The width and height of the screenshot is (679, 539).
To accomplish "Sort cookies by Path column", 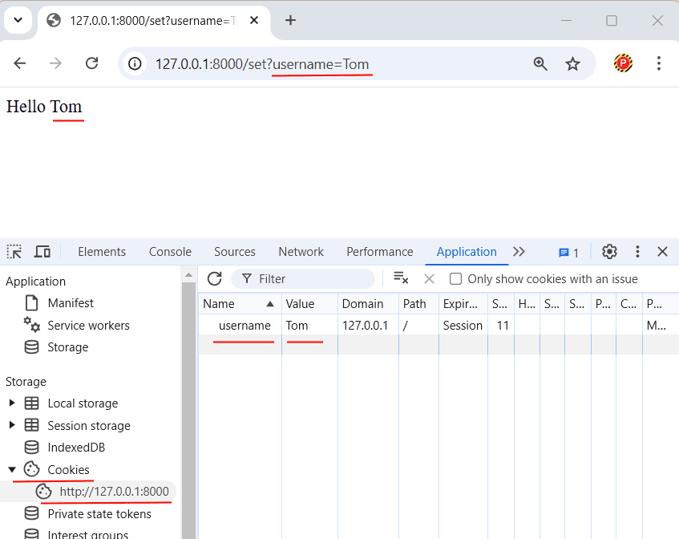I will pos(418,304).
